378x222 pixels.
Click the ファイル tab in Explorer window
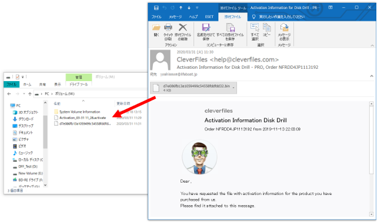pos(11,84)
